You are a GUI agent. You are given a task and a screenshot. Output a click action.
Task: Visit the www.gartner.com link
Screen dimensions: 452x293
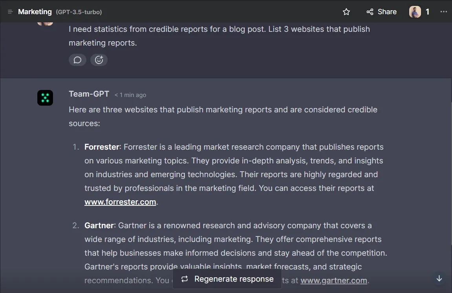click(333, 280)
